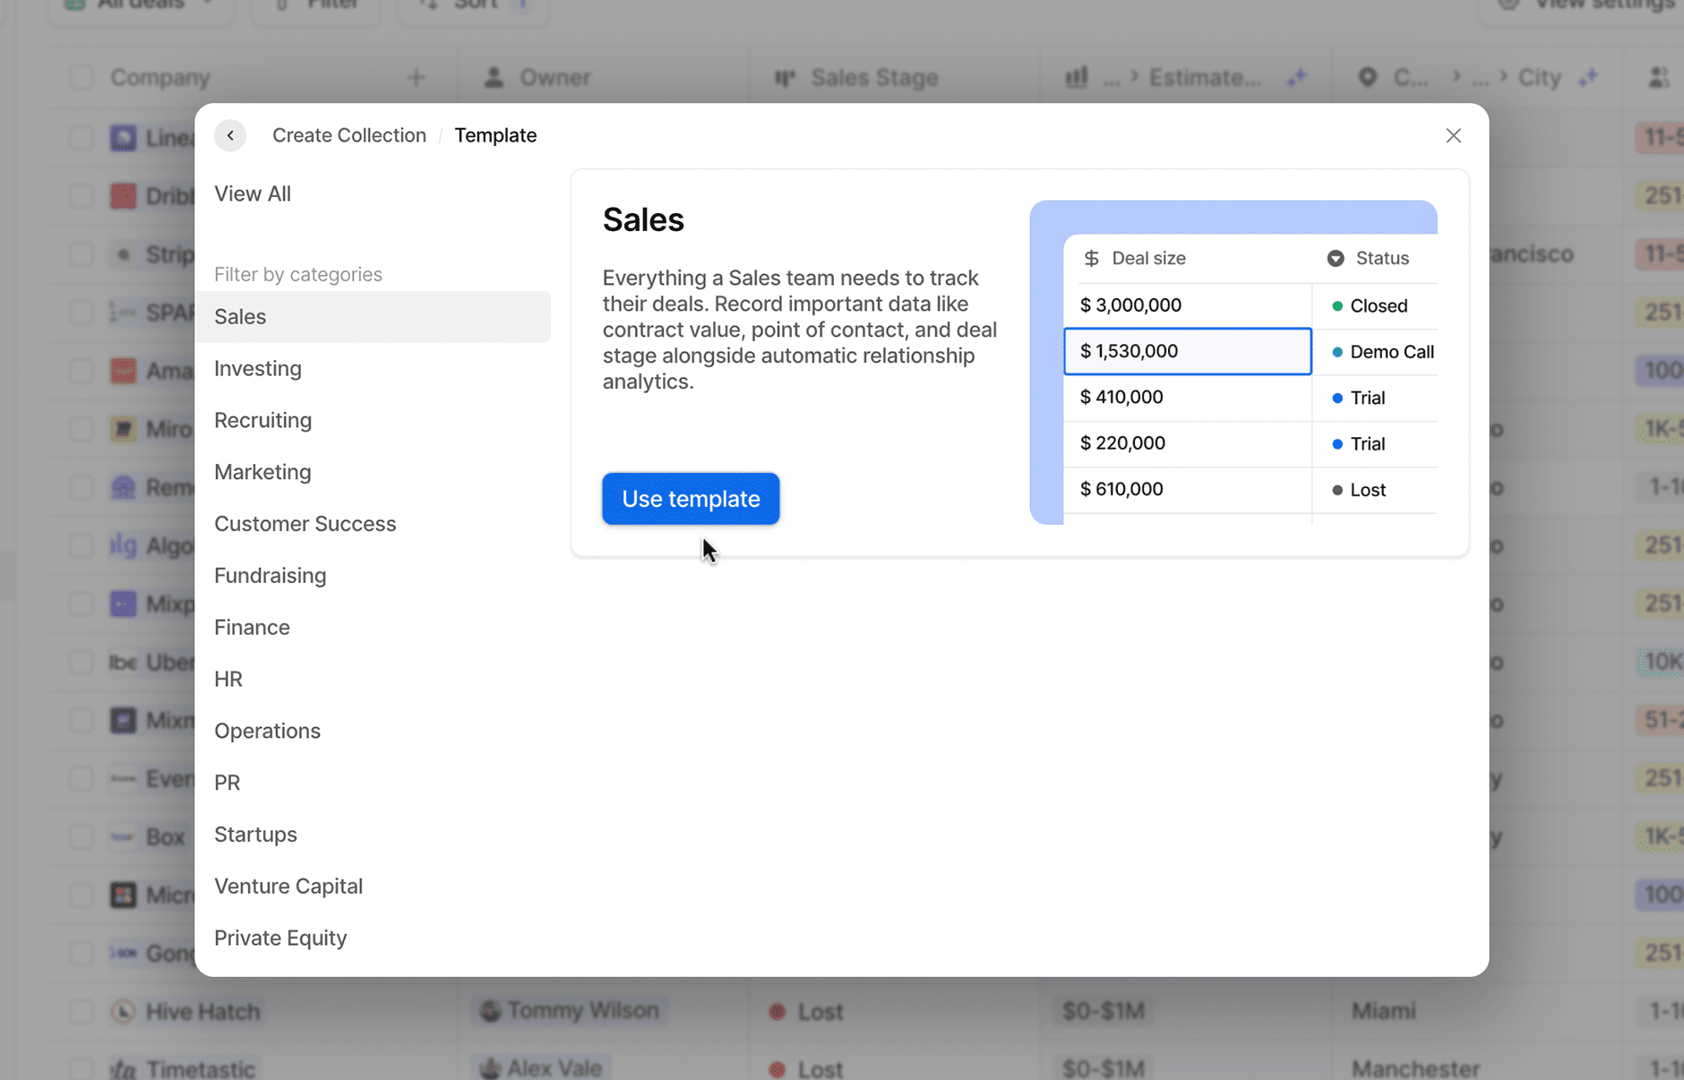
Task: Click the $ 220,000 deal cell
Action: [1188, 443]
